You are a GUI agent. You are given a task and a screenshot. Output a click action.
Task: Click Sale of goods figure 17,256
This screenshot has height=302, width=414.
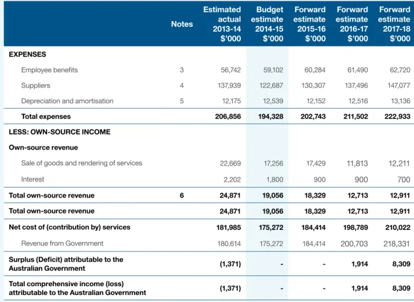[274, 163]
